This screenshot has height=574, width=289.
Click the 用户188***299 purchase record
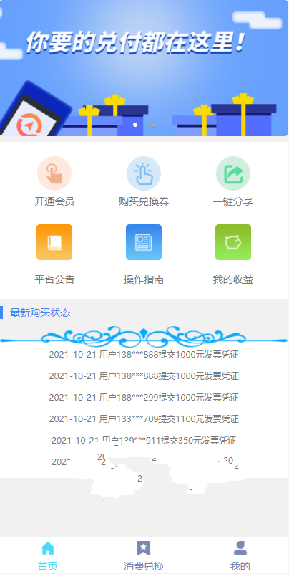[144, 398]
